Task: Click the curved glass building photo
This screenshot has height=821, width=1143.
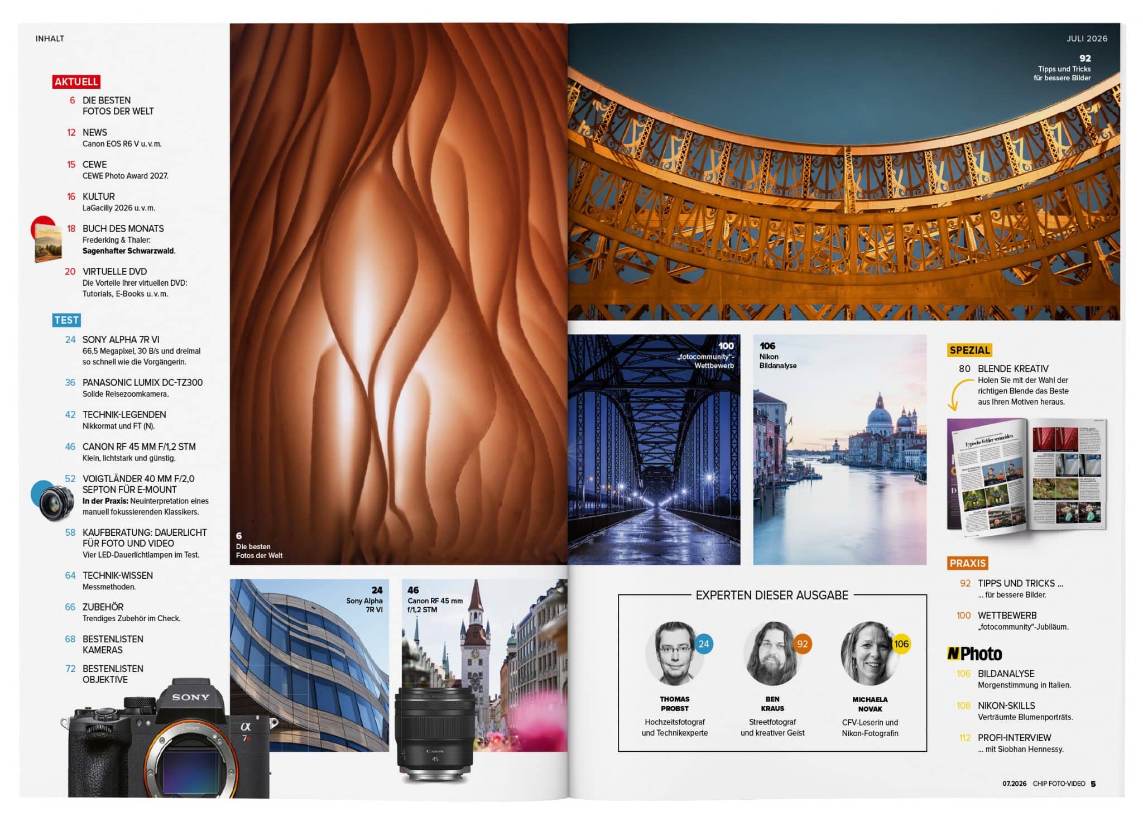Action: click(x=309, y=665)
